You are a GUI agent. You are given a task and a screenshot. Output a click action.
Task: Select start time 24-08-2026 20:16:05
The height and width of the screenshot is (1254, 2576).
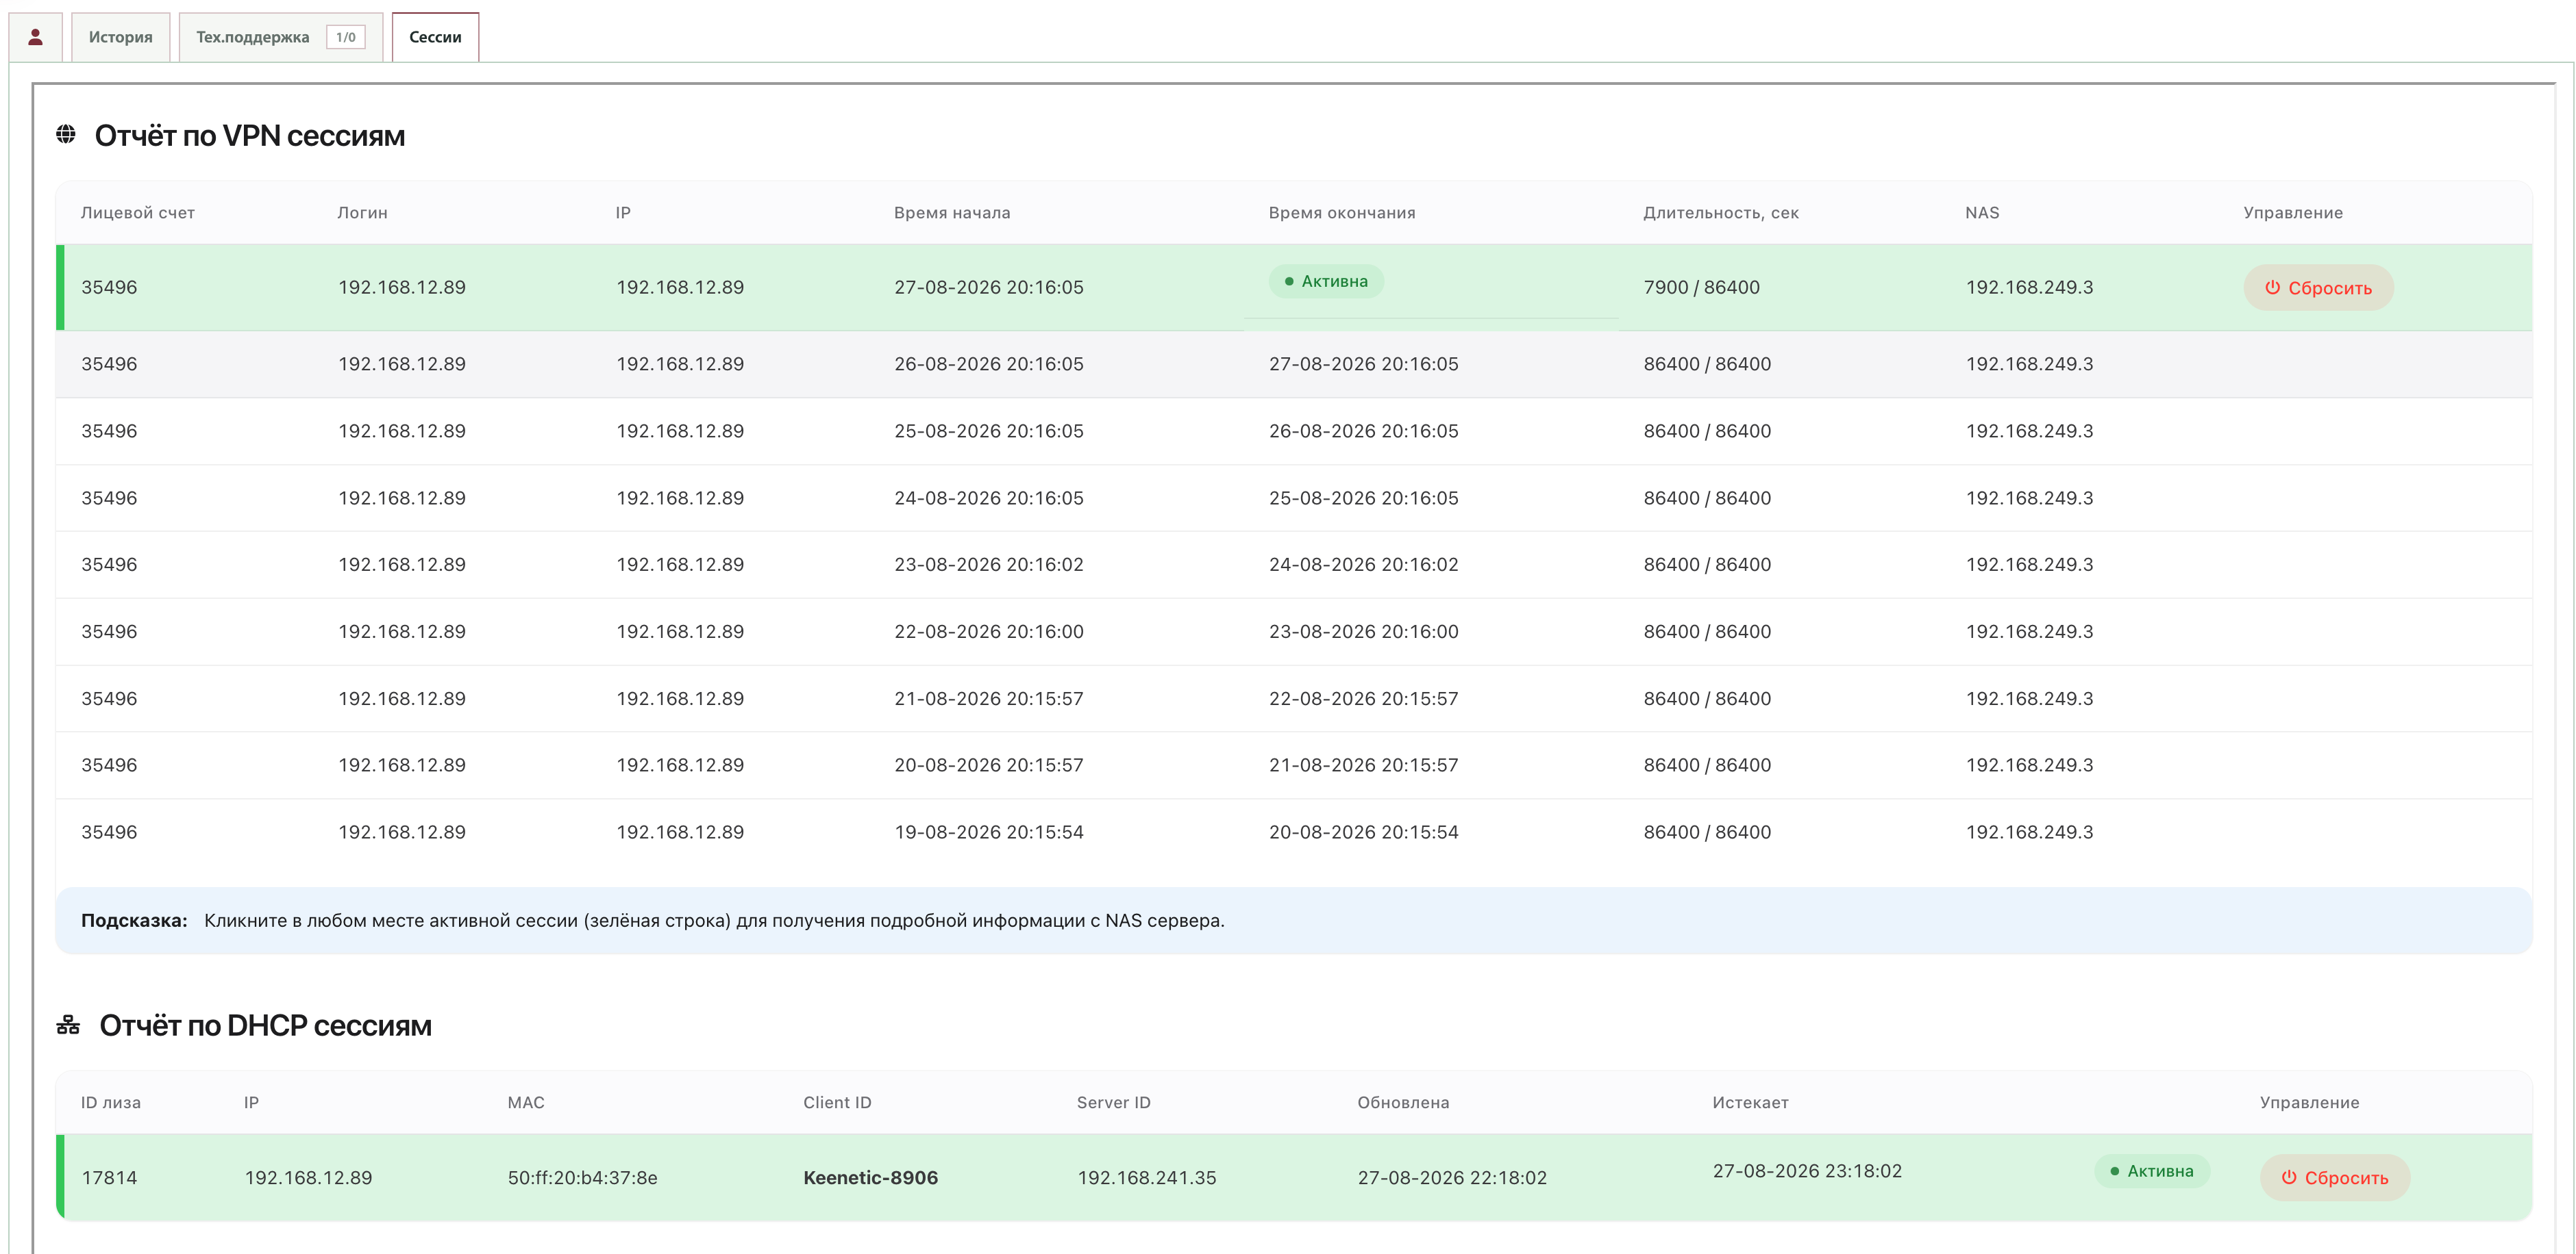(988, 498)
